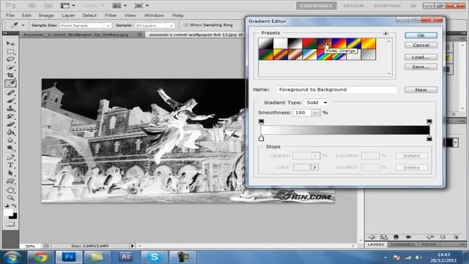Toggle Quick Mask mode
This screenshot has height=264, width=469.
point(10,224)
